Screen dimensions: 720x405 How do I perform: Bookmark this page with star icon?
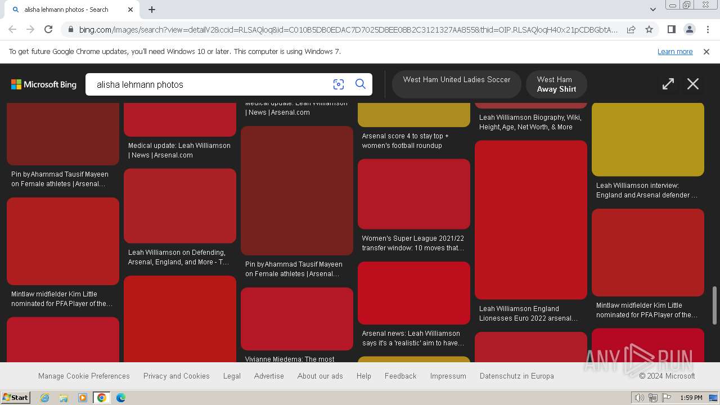tap(649, 29)
